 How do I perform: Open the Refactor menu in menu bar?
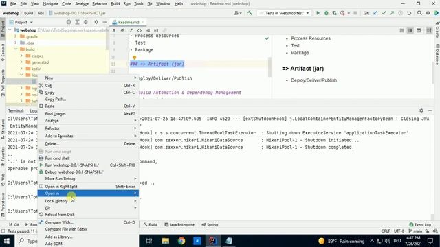100,4
